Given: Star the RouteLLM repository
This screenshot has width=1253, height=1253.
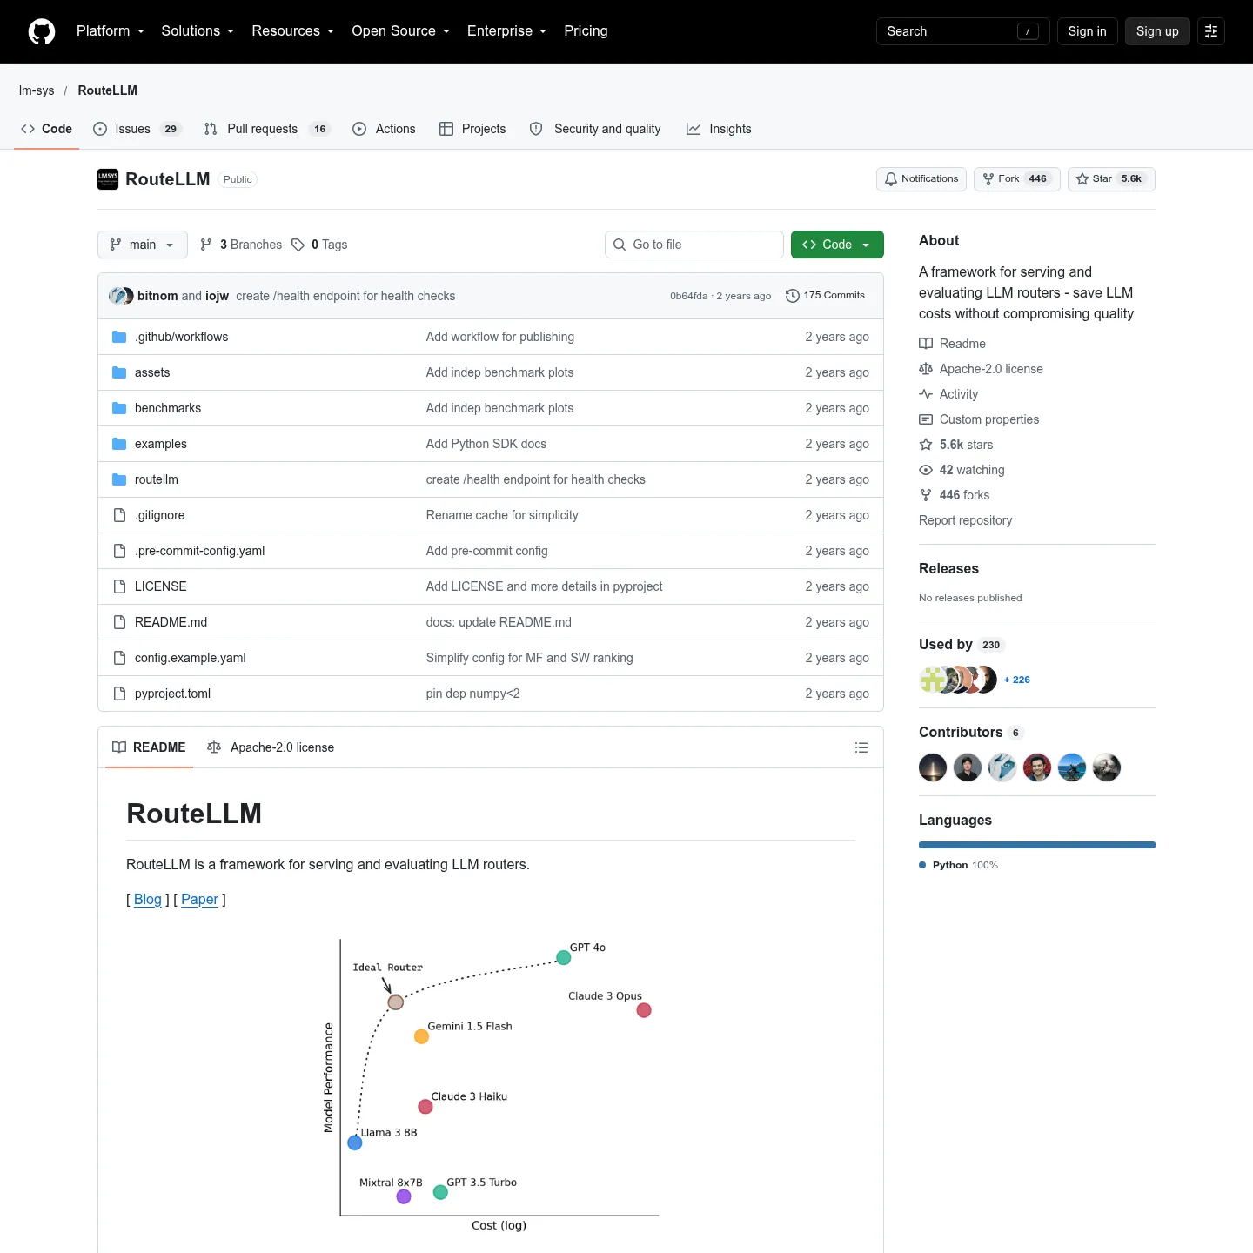Looking at the screenshot, I should [1111, 179].
